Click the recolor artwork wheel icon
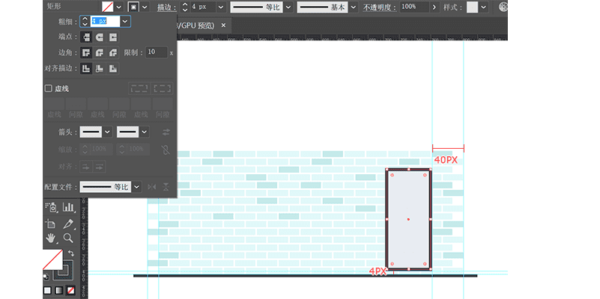Image resolution: width=600 pixels, height=299 pixels. click(x=503, y=7)
